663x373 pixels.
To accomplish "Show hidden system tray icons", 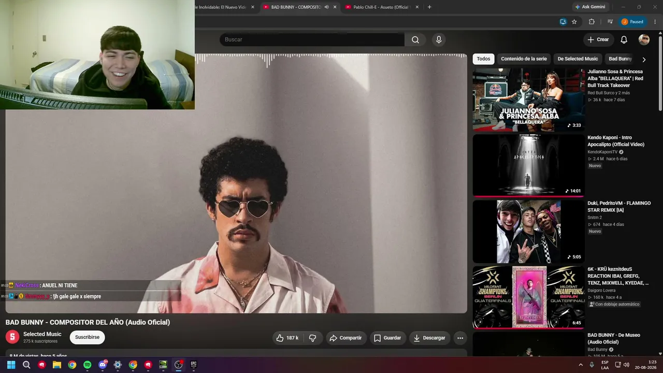I will pyautogui.click(x=580, y=365).
